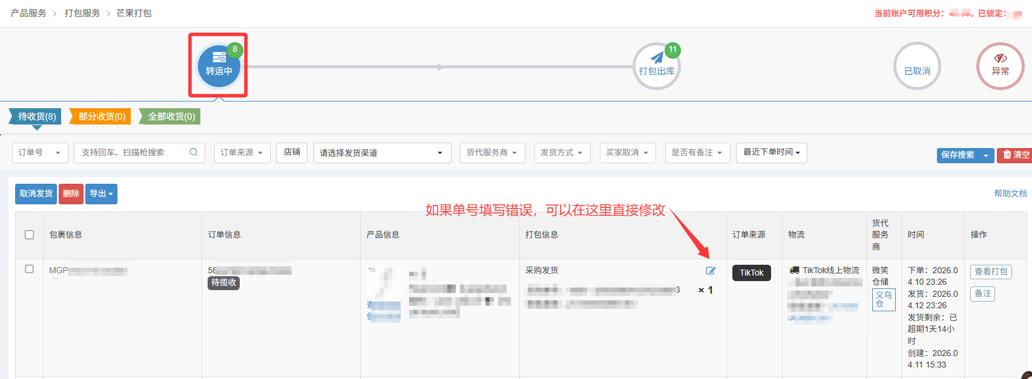Click the 转运中 status circle icon
The width and height of the screenshot is (1032, 379).
tap(219, 65)
